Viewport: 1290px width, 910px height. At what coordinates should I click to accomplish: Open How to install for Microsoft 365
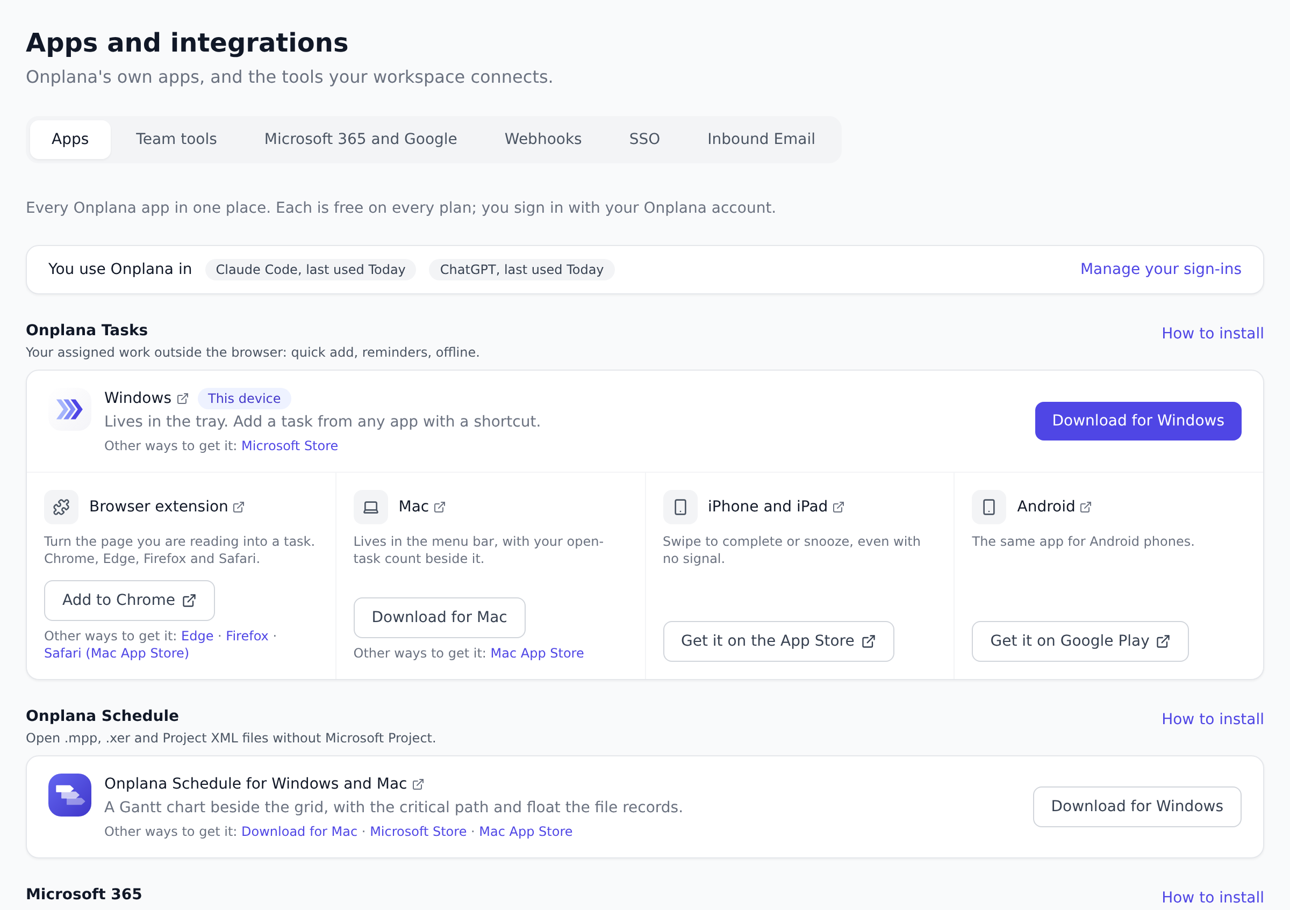1213,897
